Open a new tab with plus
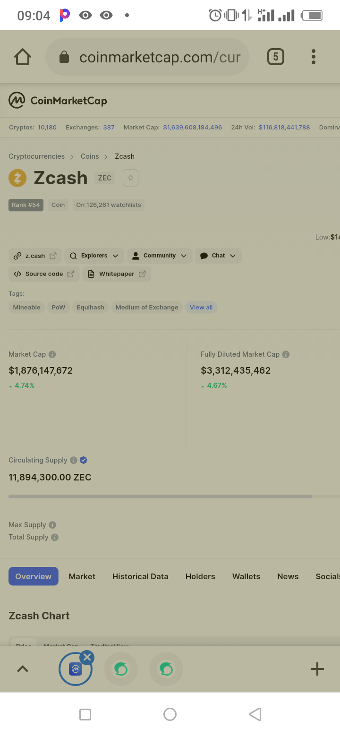This screenshot has height=737, width=340. pos(317,669)
